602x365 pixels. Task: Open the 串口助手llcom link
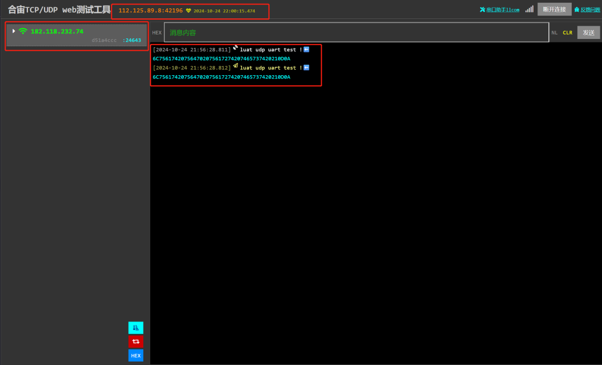click(x=503, y=9)
